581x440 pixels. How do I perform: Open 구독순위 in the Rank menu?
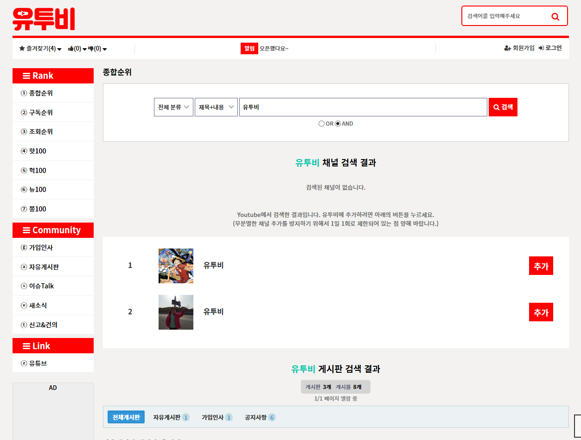pyautogui.click(x=53, y=113)
